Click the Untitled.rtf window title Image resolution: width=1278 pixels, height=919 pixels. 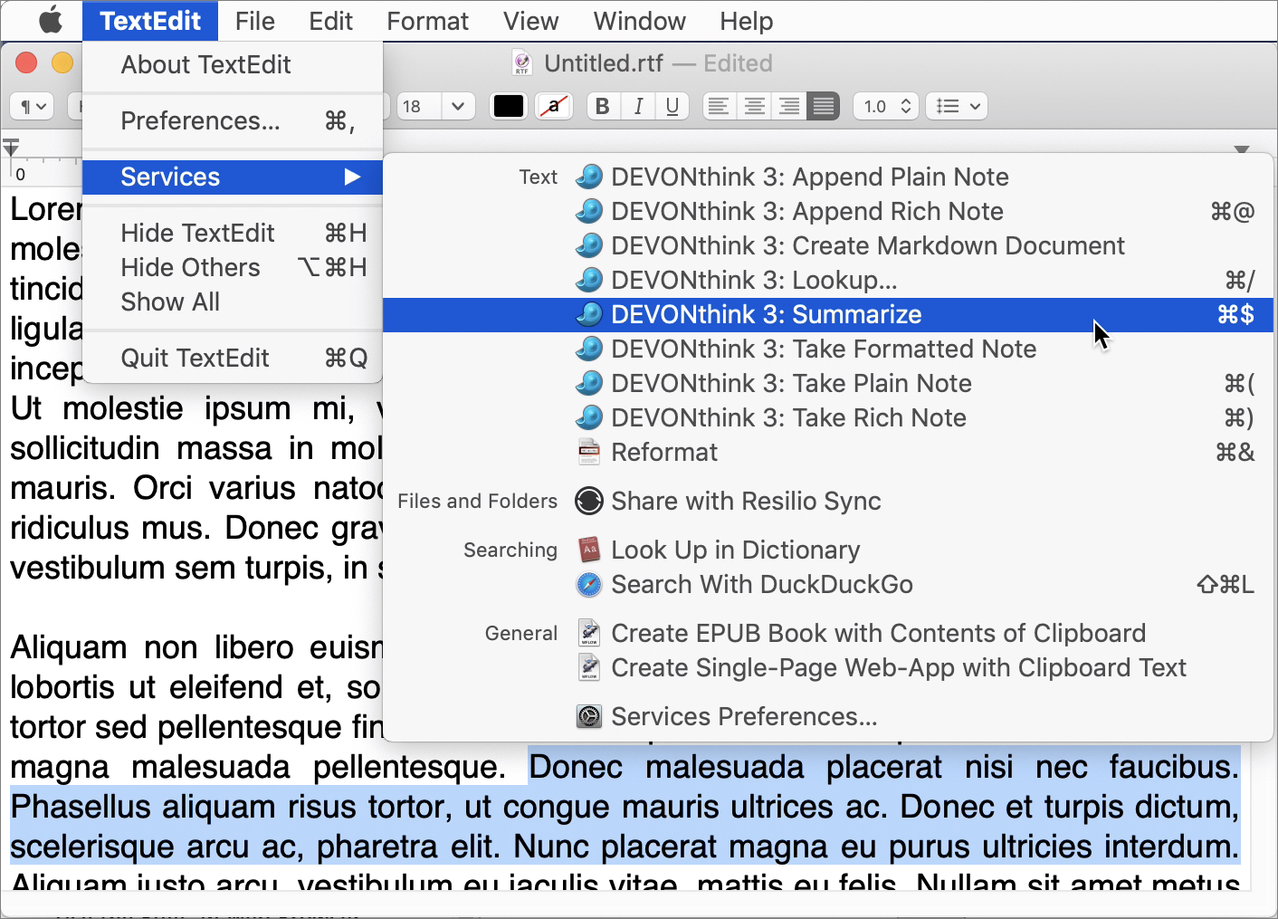[604, 63]
